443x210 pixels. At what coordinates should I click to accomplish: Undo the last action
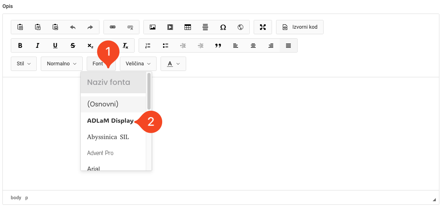click(x=73, y=27)
